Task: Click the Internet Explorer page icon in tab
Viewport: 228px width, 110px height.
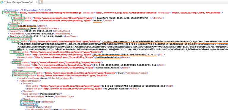Action: point(1,2)
